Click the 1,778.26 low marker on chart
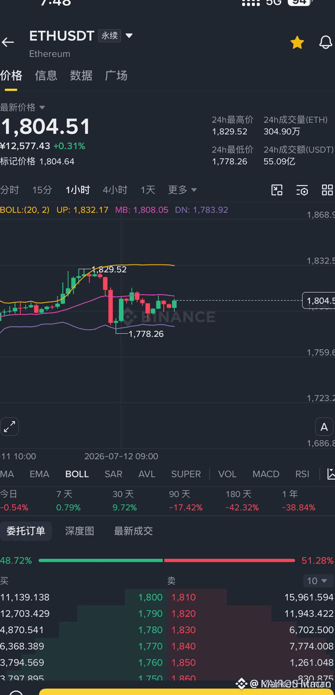The image size is (335, 695). (146, 334)
